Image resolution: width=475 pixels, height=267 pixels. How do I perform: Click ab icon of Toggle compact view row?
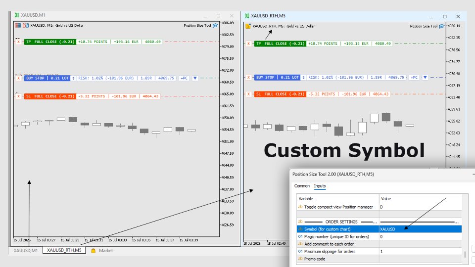300,207
